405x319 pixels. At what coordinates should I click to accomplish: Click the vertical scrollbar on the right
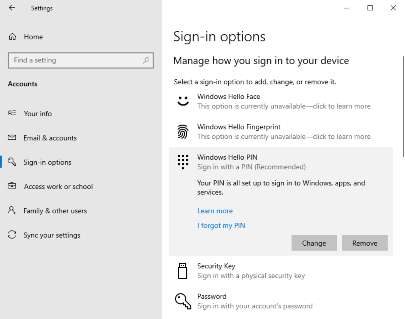tap(403, 106)
